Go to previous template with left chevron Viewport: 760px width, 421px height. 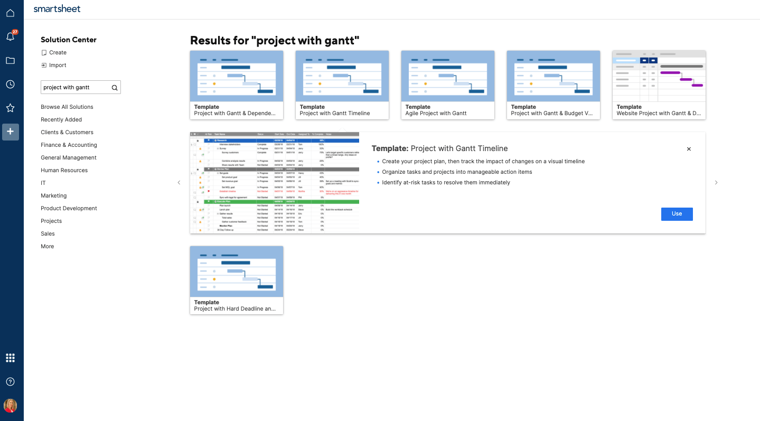click(x=179, y=183)
